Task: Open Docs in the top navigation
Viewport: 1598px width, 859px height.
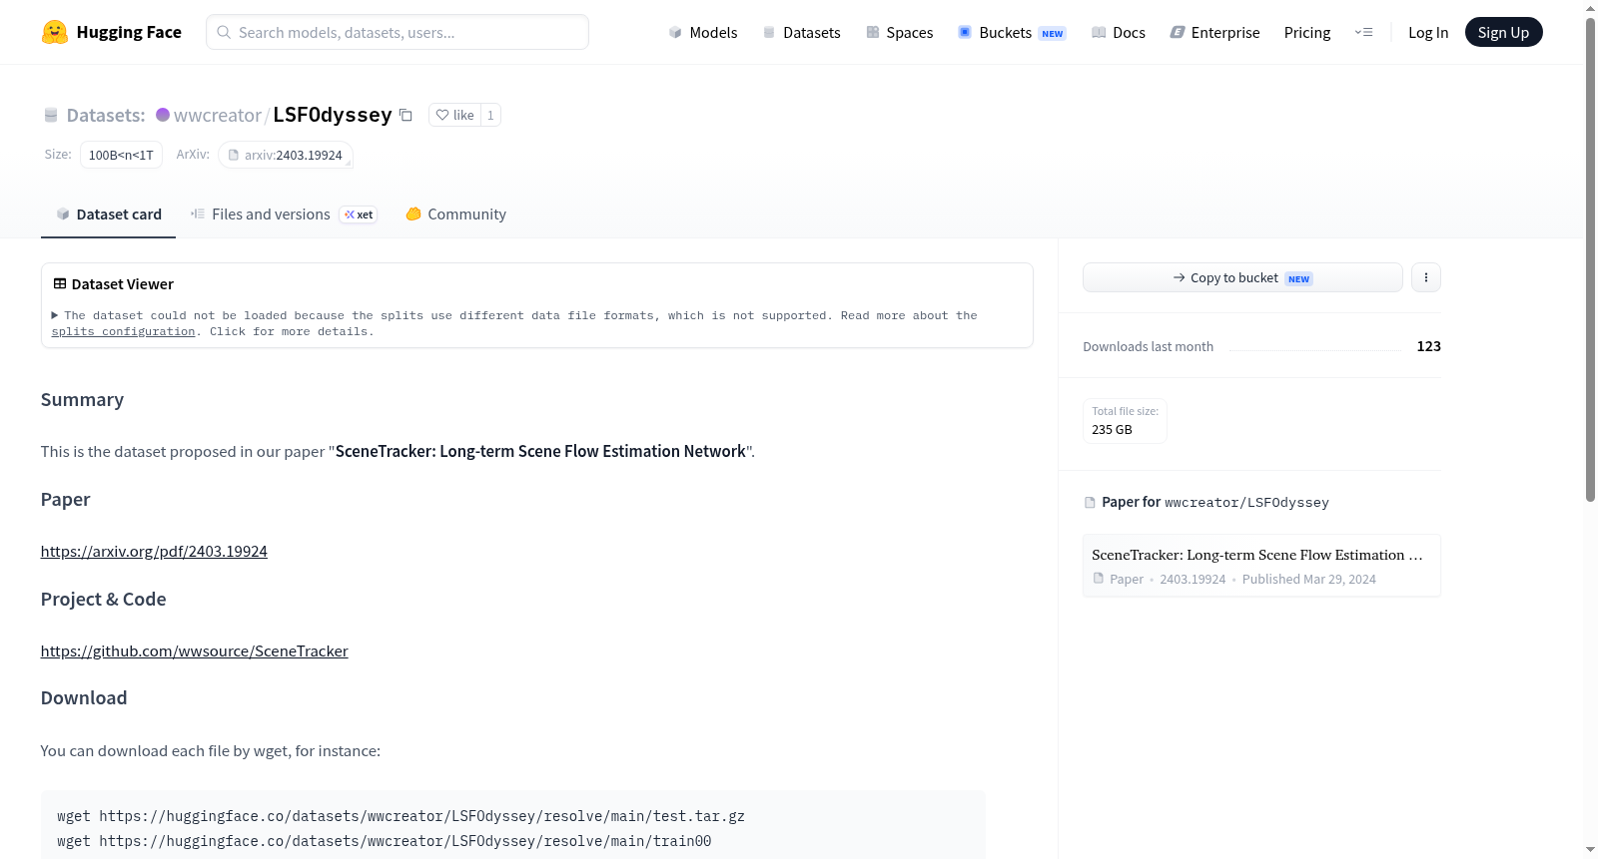Action: coord(1119,32)
